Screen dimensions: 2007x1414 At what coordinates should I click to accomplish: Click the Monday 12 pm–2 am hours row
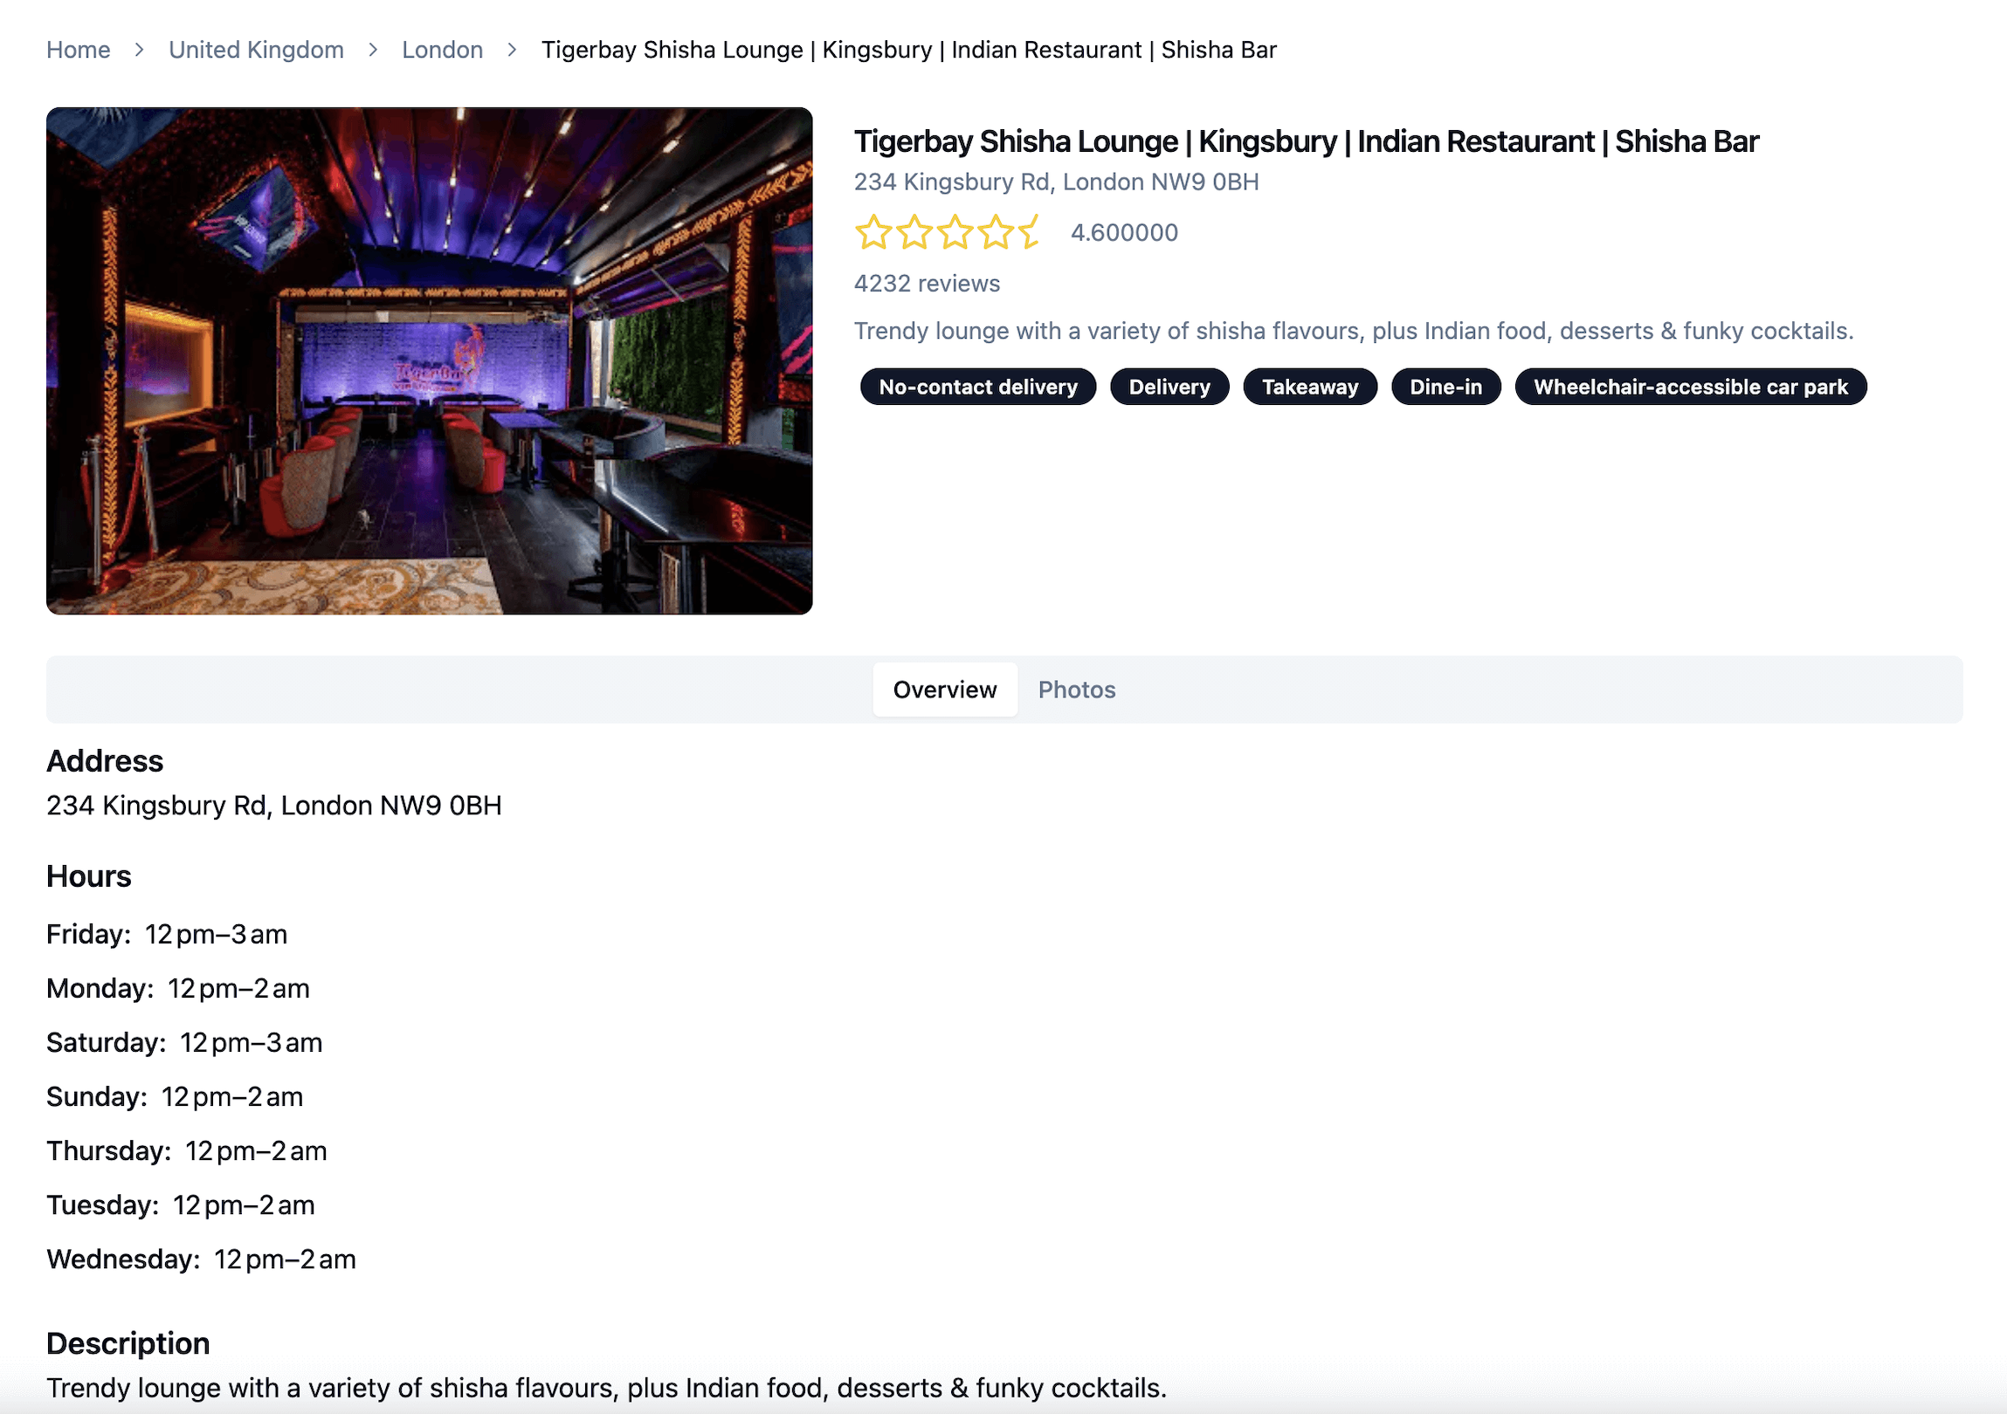click(x=177, y=989)
